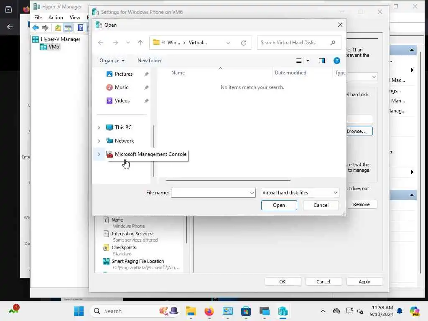Refresh the Virtual Hard Disks folder
This screenshot has width=428, height=321.
(x=244, y=43)
